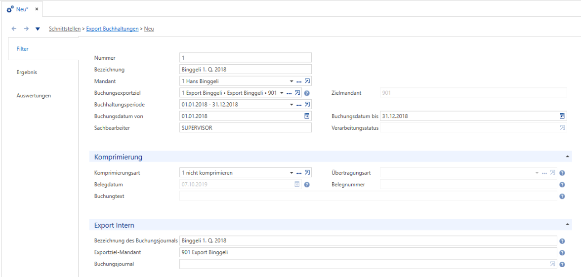Expand the Buchungsexportziel dropdown arrow

pos(282,93)
